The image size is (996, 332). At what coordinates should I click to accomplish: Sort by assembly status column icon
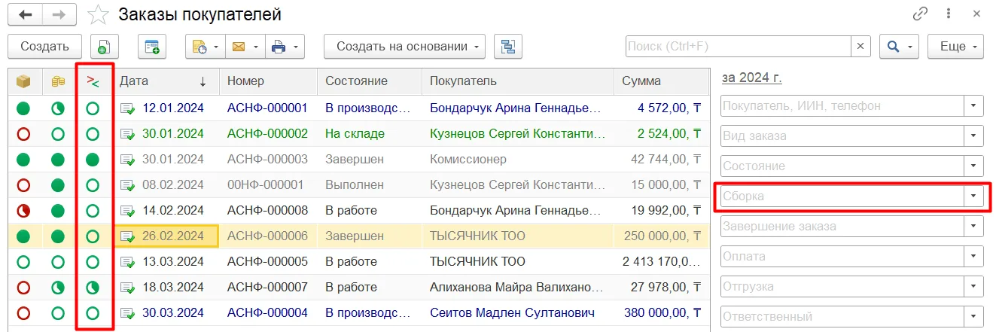tap(93, 81)
